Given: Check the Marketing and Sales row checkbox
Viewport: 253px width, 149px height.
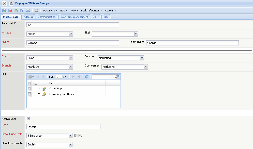Looking at the screenshot, I should tap(29, 94).
